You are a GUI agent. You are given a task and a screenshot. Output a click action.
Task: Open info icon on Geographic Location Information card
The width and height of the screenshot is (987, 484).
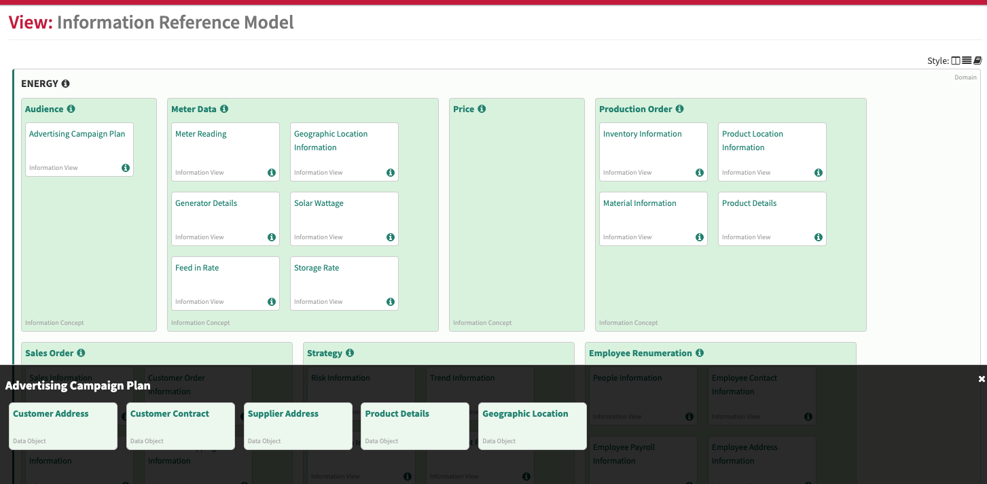tap(391, 173)
